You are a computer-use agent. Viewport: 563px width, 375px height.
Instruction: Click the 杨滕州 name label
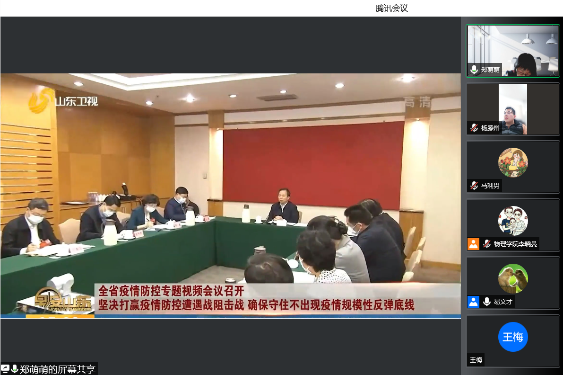490,128
